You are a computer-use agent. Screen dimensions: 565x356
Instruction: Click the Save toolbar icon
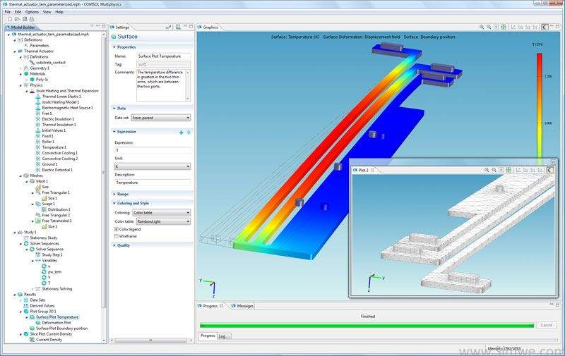pyautogui.click(x=25, y=19)
